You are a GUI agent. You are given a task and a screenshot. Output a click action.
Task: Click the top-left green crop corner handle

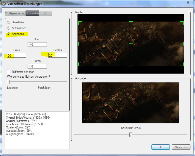[x=79, y=22]
